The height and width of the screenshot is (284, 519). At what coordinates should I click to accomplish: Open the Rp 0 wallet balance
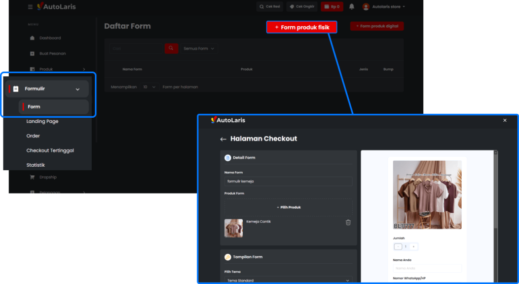(x=331, y=7)
